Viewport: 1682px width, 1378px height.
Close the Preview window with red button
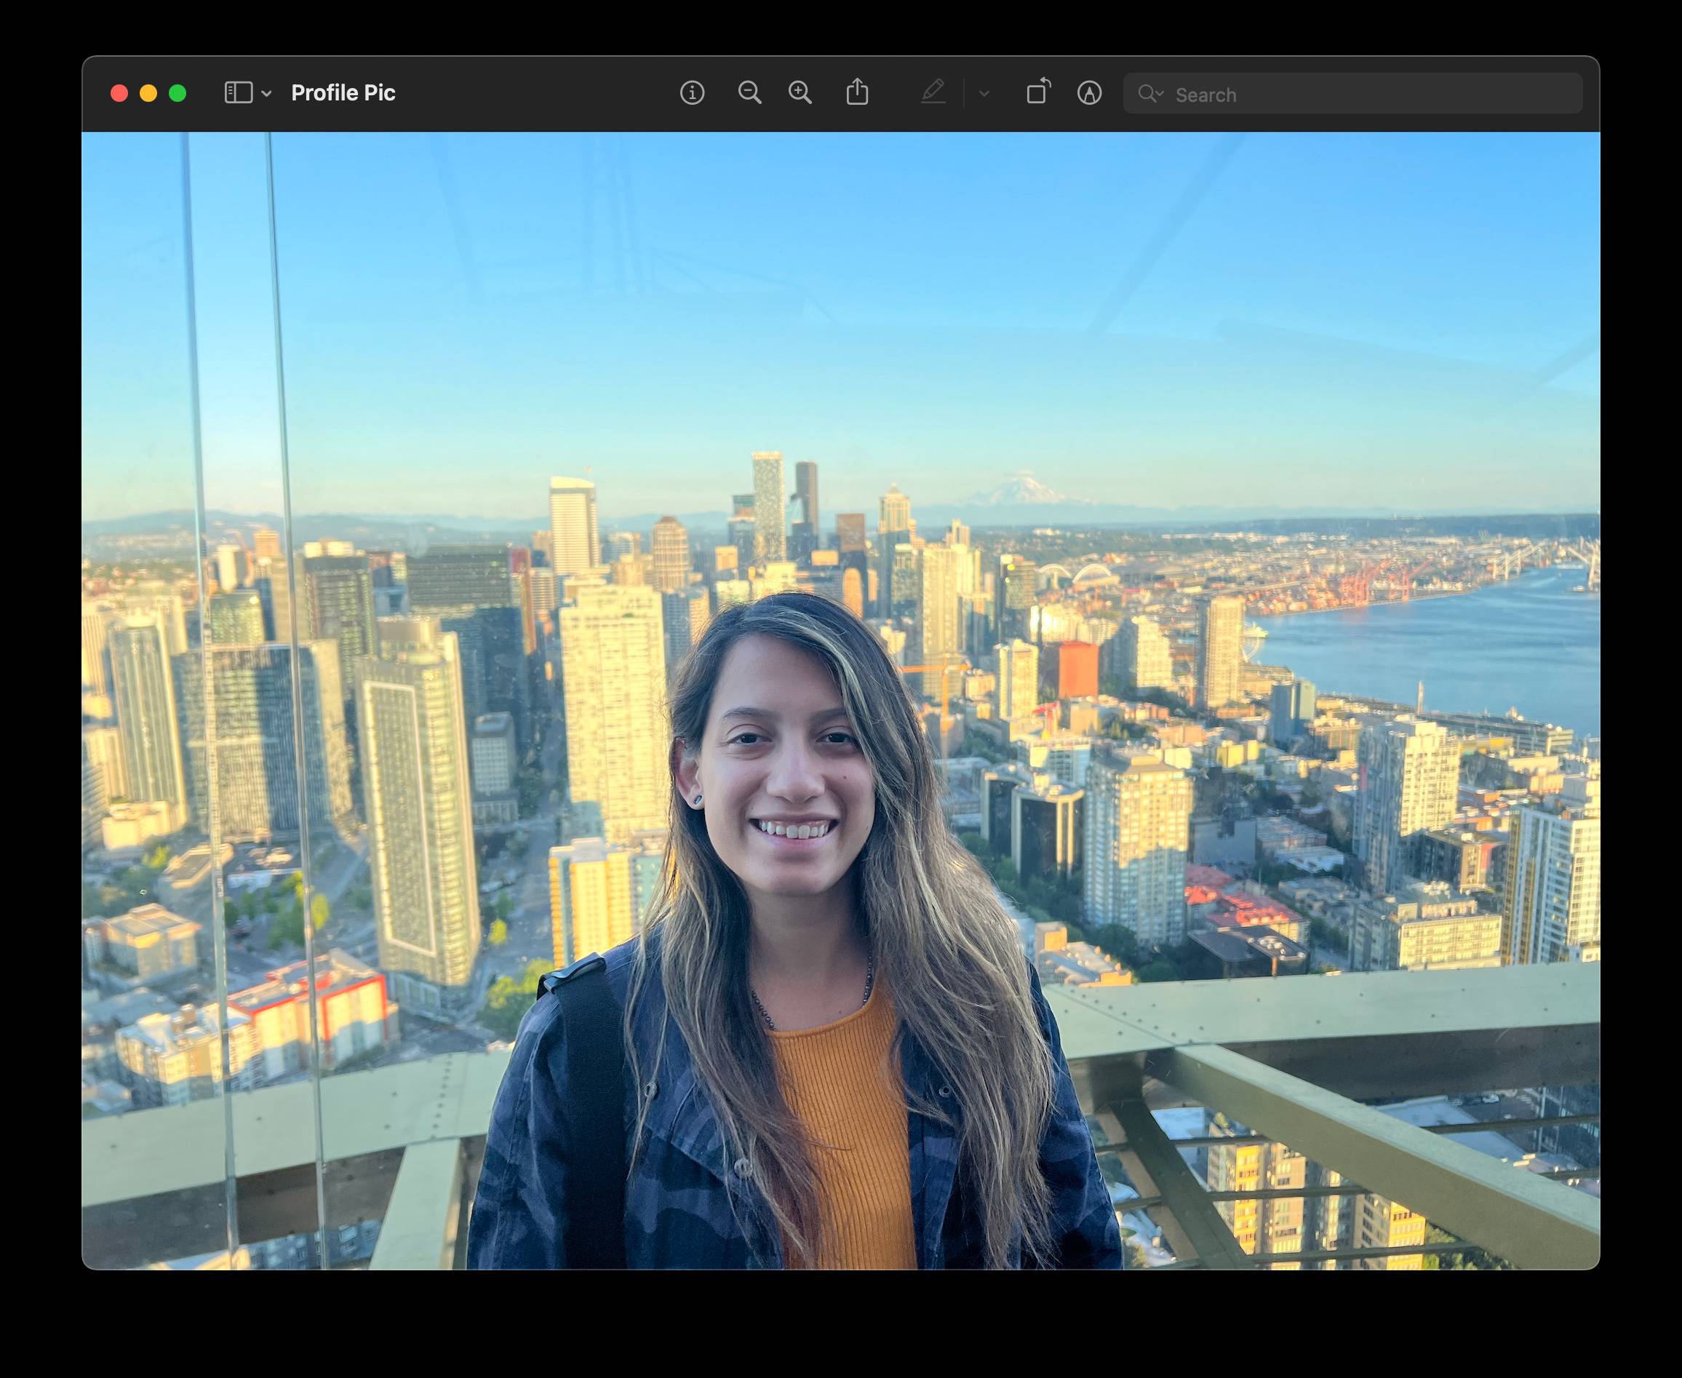(119, 94)
